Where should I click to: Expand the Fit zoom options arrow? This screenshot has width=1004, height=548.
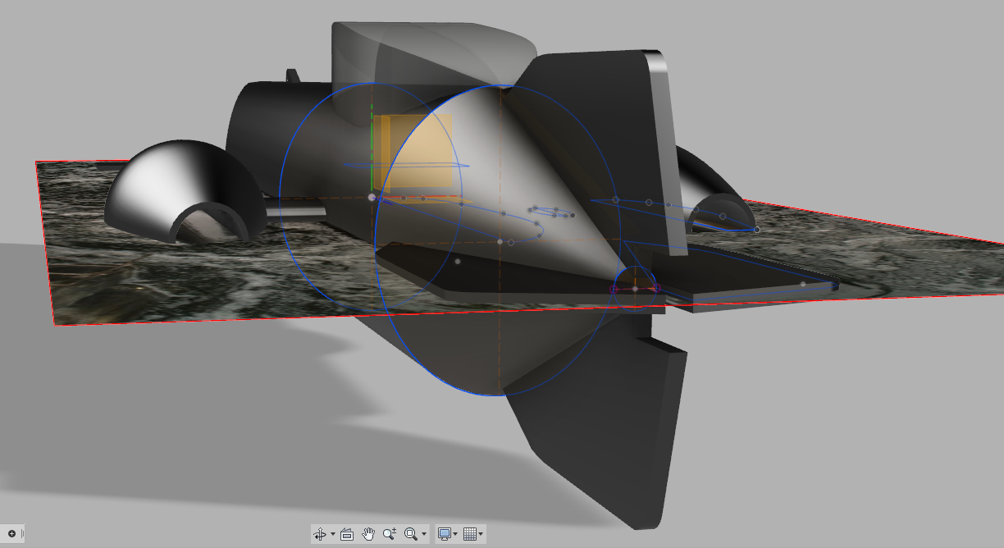423,534
